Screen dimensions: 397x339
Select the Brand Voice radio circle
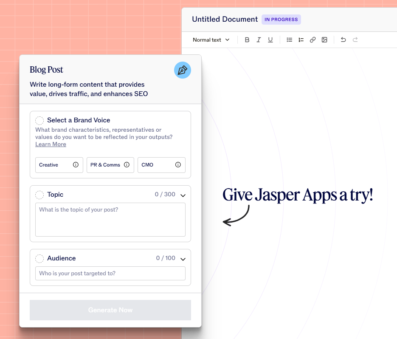39,121
